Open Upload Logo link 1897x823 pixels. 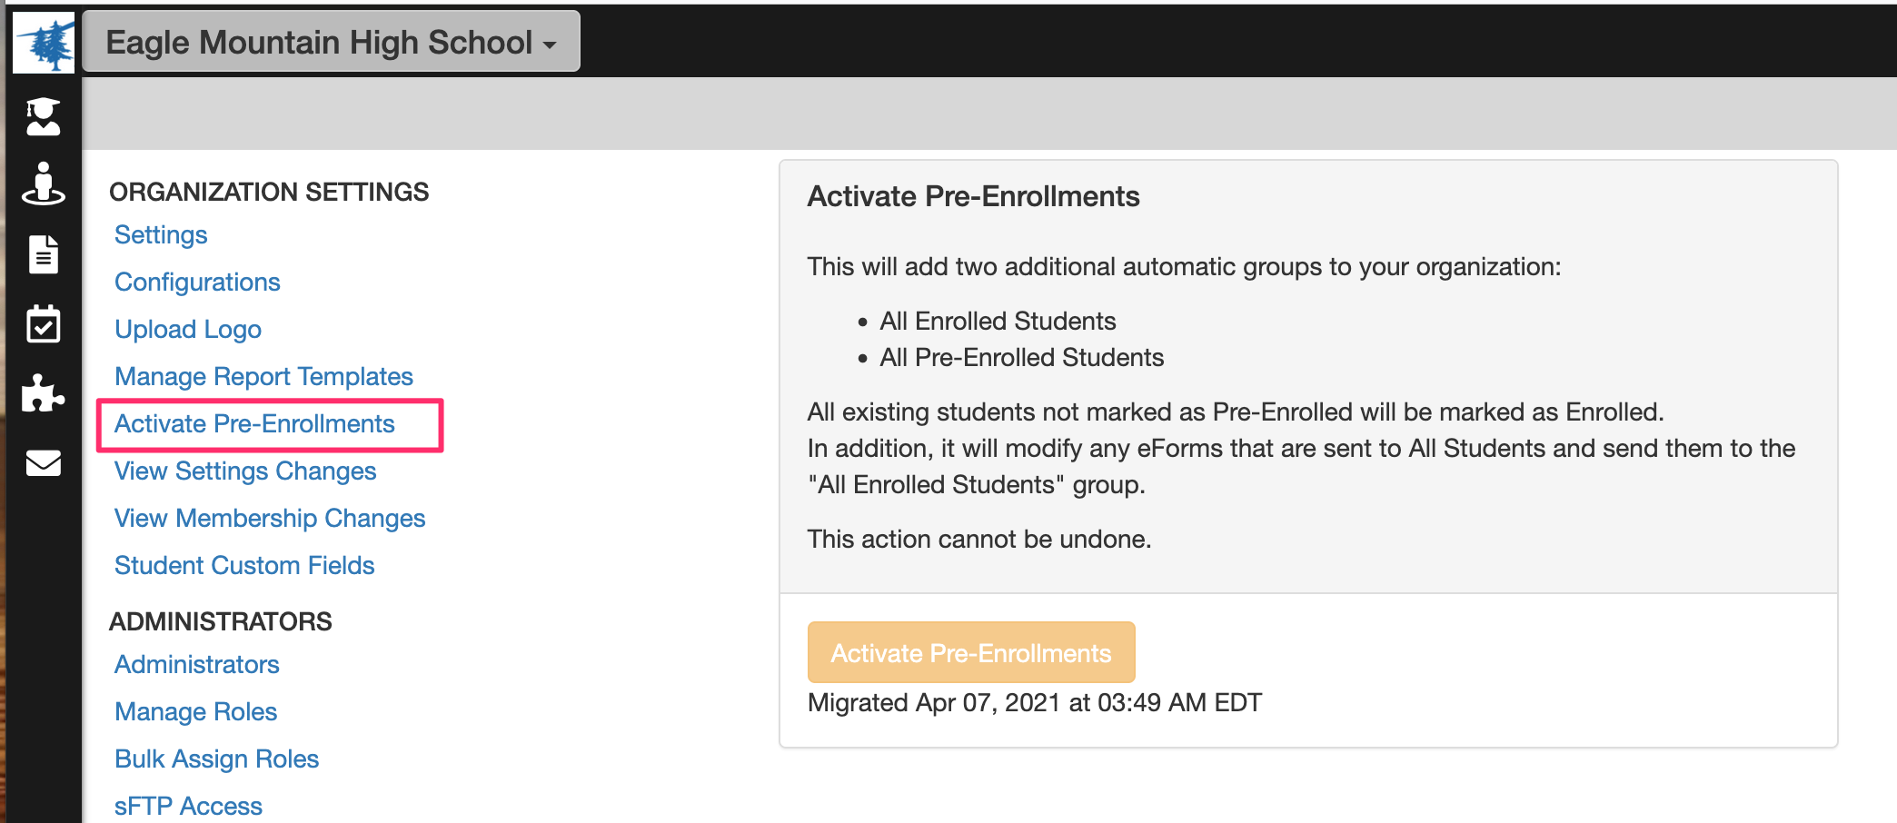coord(188,329)
